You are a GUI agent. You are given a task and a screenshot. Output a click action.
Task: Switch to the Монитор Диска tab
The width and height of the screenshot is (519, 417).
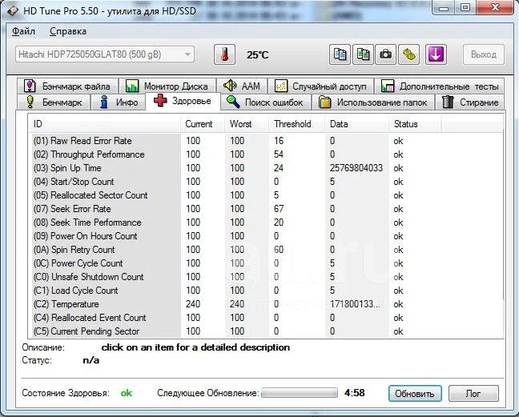coord(167,86)
